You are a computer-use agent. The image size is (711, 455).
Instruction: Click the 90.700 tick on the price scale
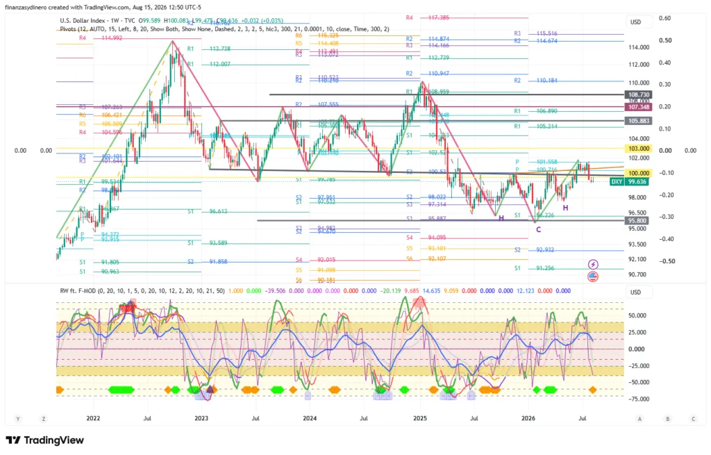click(x=637, y=274)
